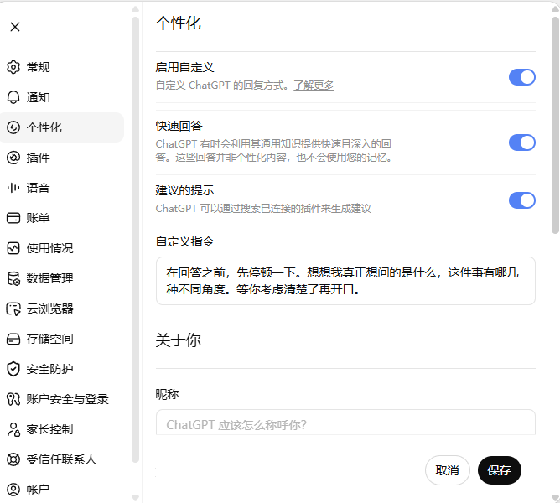Click the 自定义指令 label

pos(184,241)
